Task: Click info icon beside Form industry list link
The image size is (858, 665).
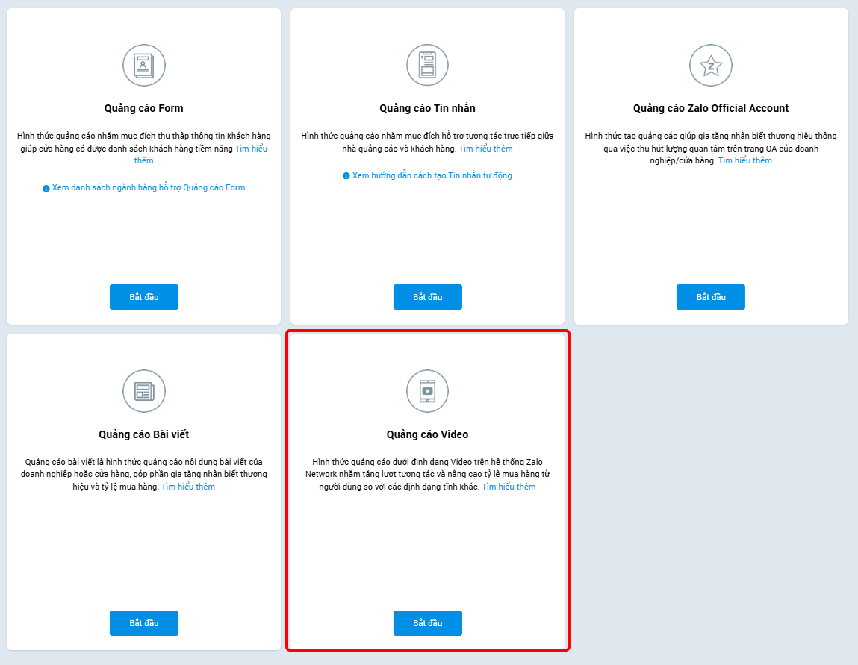Action: click(46, 188)
